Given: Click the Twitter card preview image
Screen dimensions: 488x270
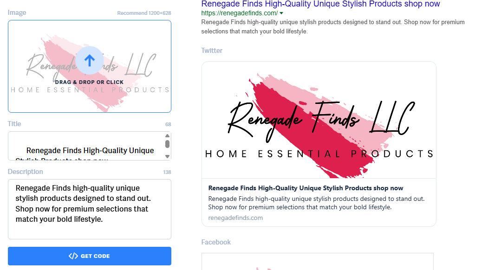Looking at the screenshot, I should [x=319, y=120].
